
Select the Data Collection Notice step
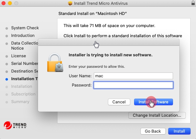click(25, 45)
